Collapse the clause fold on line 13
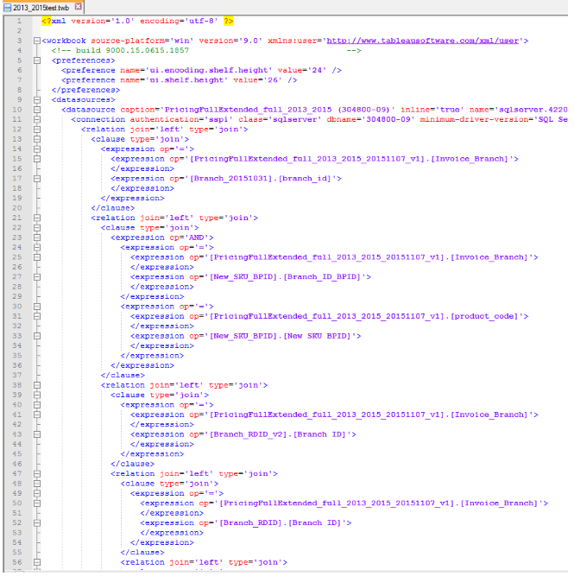 tap(37, 139)
